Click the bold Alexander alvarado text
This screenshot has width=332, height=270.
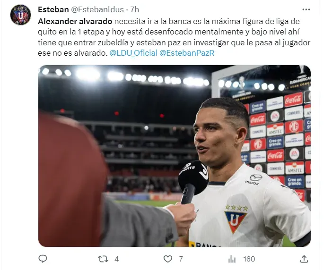coord(75,21)
